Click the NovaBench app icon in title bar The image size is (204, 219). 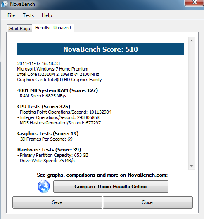click(4, 4)
